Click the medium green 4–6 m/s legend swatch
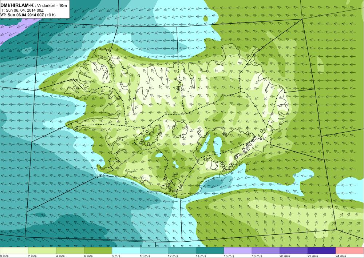 click(70, 251)
